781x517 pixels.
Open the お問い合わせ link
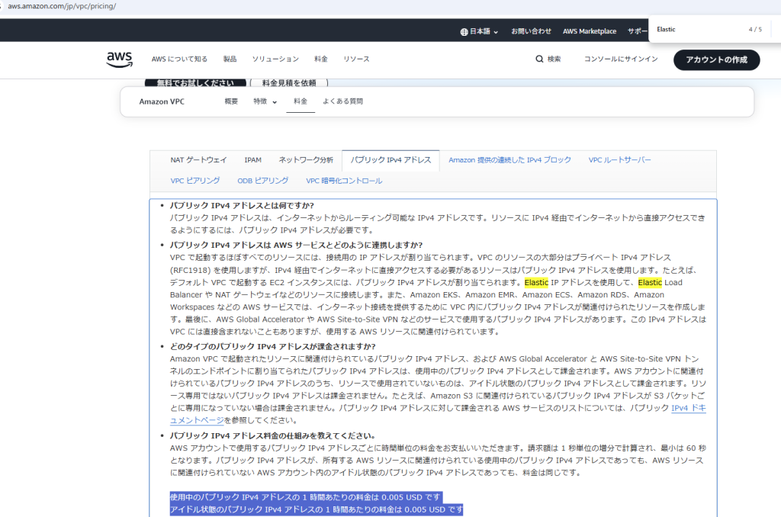pos(531,31)
